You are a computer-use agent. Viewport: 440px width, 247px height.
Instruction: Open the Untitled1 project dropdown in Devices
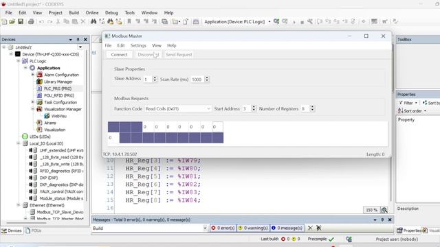[80, 47]
